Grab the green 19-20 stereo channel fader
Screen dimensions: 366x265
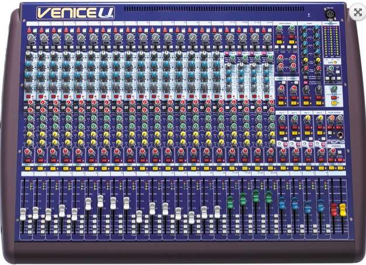[243, 199]
